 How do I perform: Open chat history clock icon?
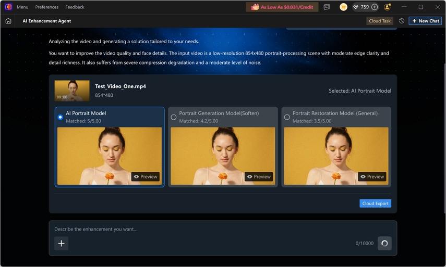coord(401,21)
